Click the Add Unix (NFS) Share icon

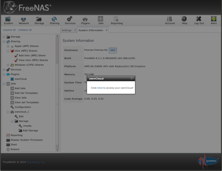(16, 56)
